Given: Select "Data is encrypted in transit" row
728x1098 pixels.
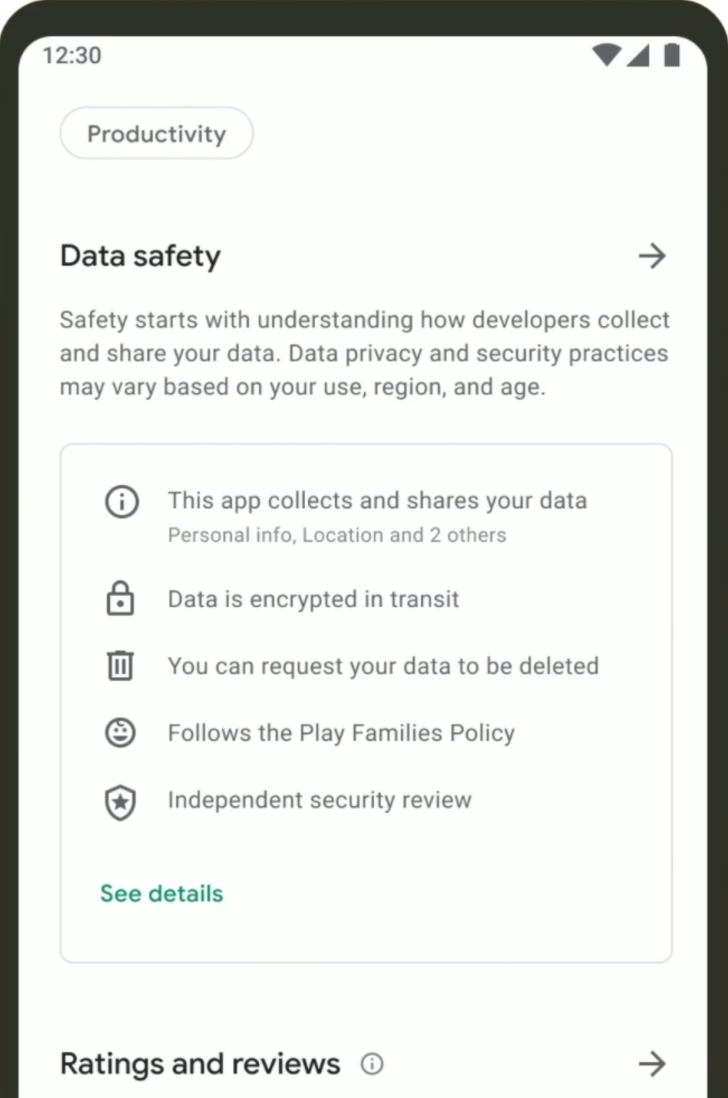Looking at the screenshot, I should click(x=313, y=599).
